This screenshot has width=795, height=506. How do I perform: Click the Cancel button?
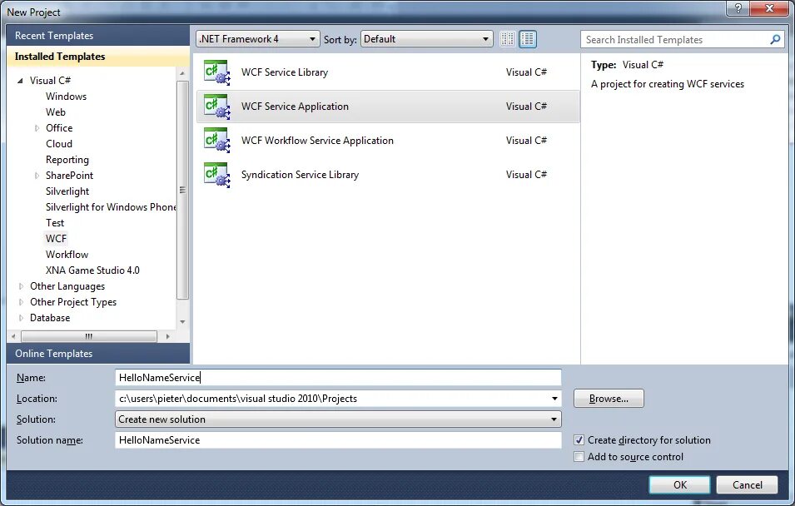747,484
